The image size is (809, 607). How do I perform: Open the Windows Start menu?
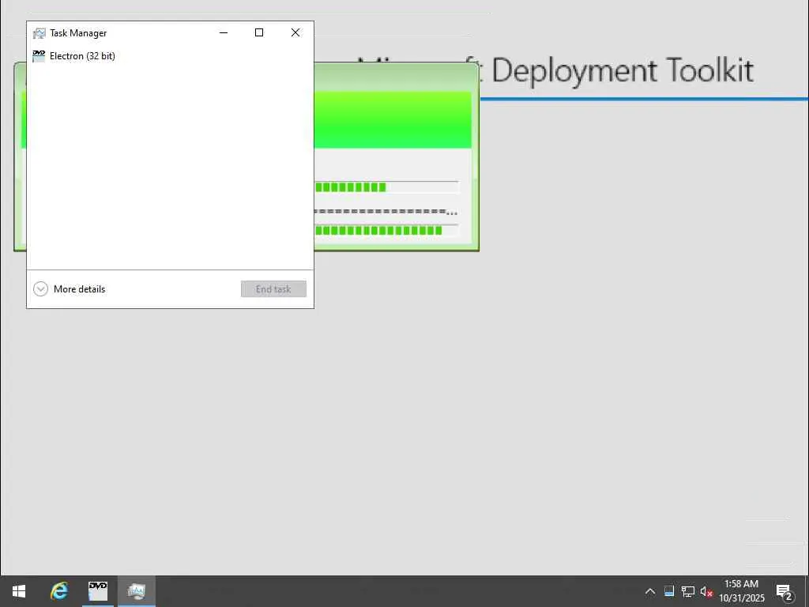[19, 591]
